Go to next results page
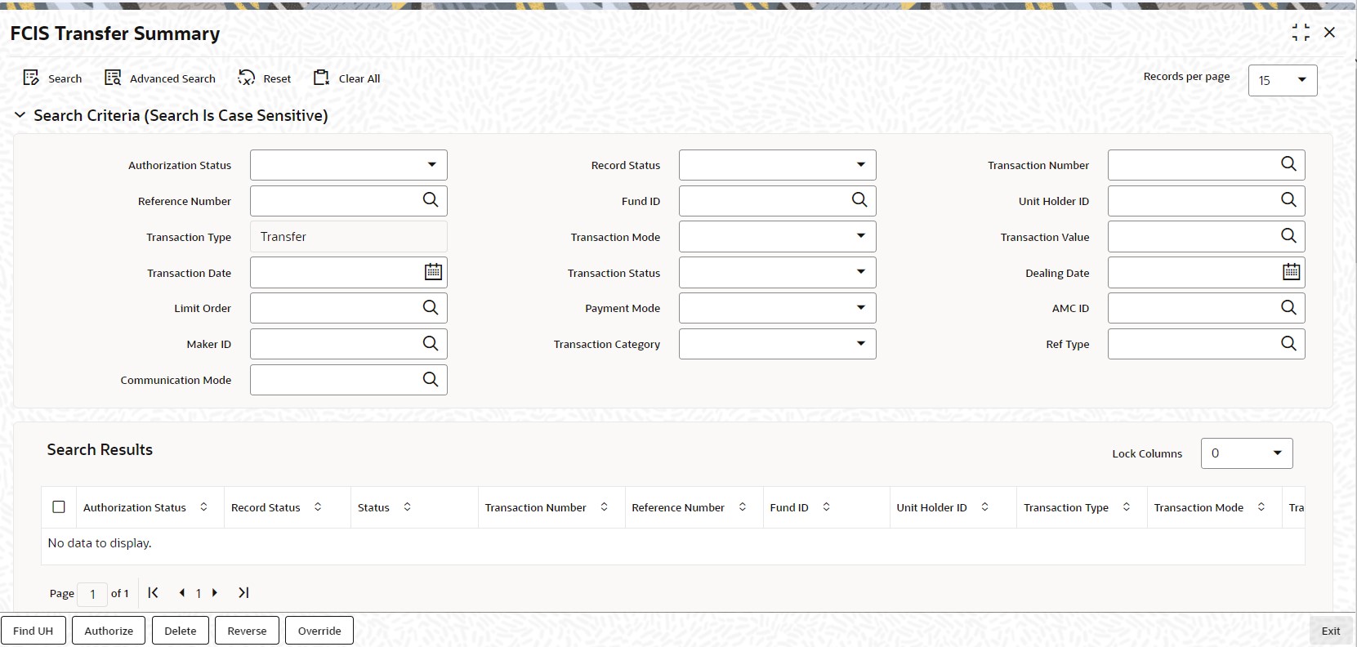The image size is (1357, 647). (x=215, y=593)
